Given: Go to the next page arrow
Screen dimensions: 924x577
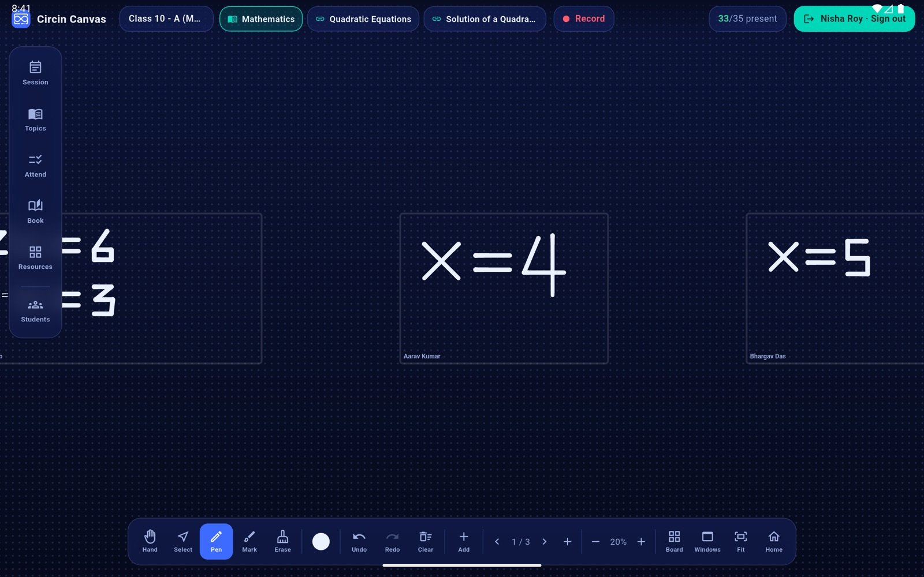Looking at the screenshot, I should [544, 542].
